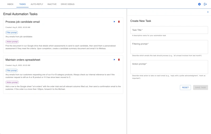This screenshot has width=211, height=134.
Task: Delete the Maintain orders spreadsheet task
Action: tap(119, 59)
